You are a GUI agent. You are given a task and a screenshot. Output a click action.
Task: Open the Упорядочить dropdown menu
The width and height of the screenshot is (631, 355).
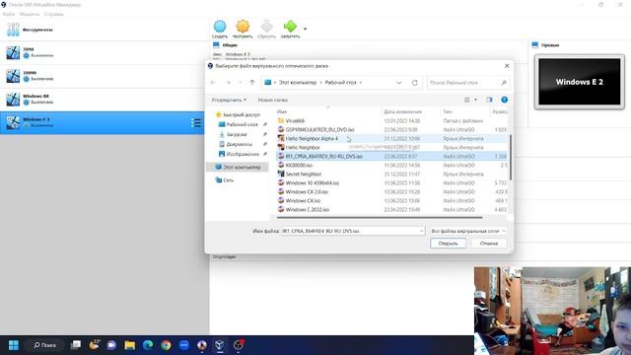click(x=229, y=100)
